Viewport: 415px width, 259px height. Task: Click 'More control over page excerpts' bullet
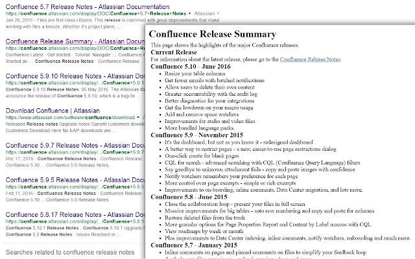point(230,183)
